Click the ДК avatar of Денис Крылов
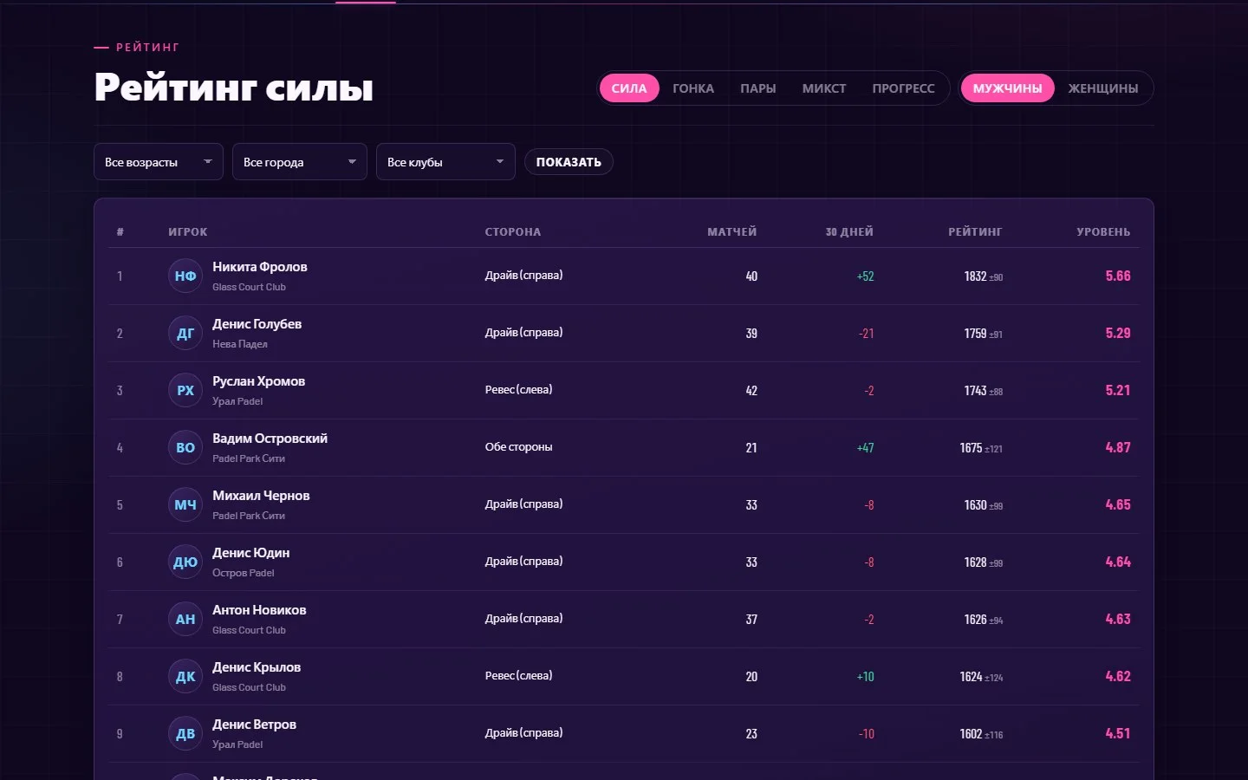The width and height of the screenshot is (1248, 780). (x=185, y=676)
